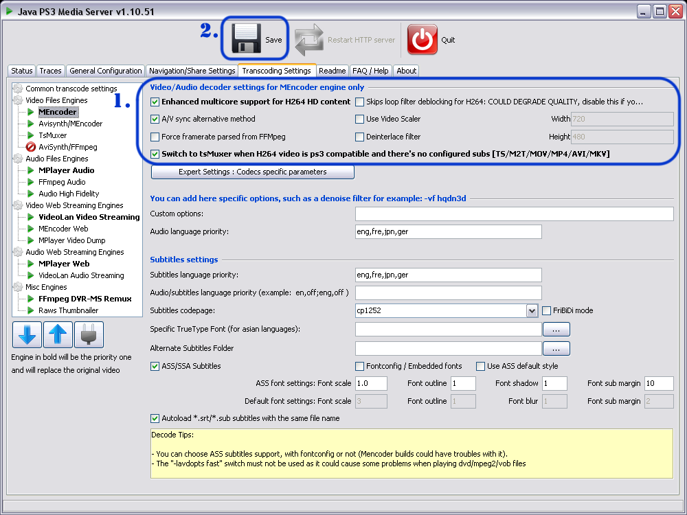The image size is (687, 515).
Task: Open the Subtitles codepage dropdown
Action: coord(532,311)
